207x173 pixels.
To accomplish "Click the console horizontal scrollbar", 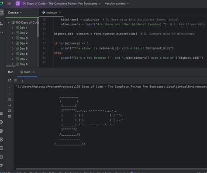I will [111, 169].
